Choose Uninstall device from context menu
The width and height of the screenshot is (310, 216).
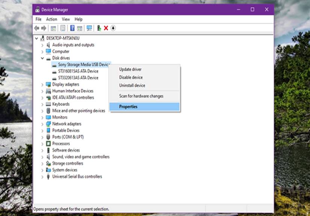[x=132, y=86]
